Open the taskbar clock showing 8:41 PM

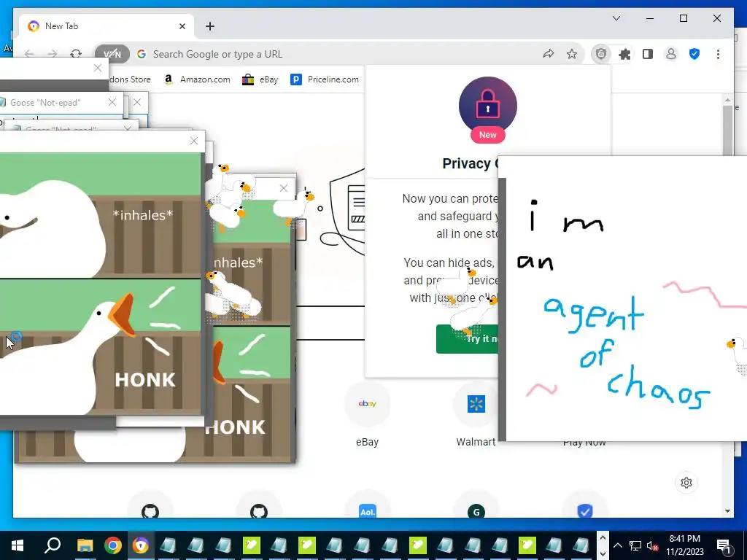pyautogui.click(x=685, y=545)
